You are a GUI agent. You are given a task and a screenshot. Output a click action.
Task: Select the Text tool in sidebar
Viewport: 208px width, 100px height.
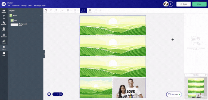click(4, 17)
